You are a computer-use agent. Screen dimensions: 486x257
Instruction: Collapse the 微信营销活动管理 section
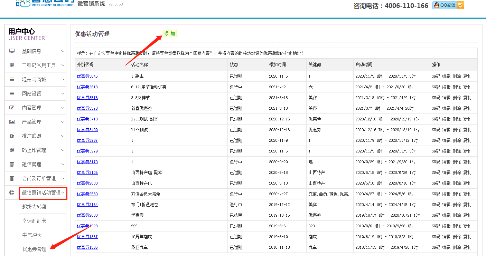coord(63,193)
